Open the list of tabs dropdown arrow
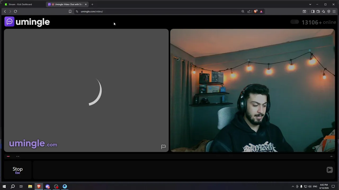339x190 pixels. coord(310,4)
